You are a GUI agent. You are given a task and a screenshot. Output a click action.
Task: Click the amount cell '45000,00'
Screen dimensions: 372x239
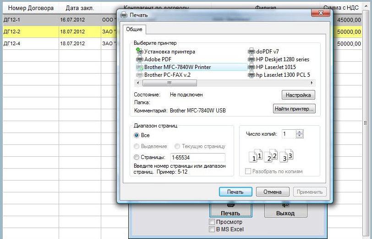point(349,20)
